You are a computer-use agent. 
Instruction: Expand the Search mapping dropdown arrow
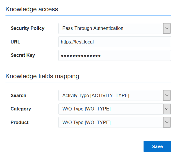(x=167, y=95)
